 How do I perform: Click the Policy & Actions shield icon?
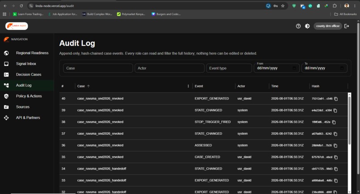(x=6, y=96)
